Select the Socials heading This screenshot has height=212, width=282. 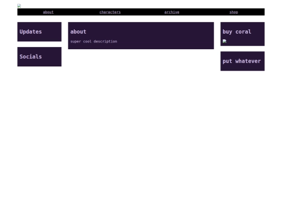click(x=31, y=57)
